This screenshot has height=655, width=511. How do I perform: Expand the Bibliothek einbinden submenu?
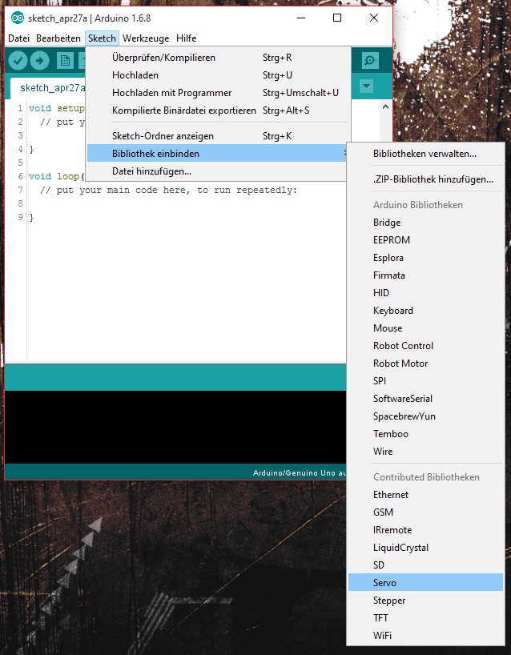point(217,153)
